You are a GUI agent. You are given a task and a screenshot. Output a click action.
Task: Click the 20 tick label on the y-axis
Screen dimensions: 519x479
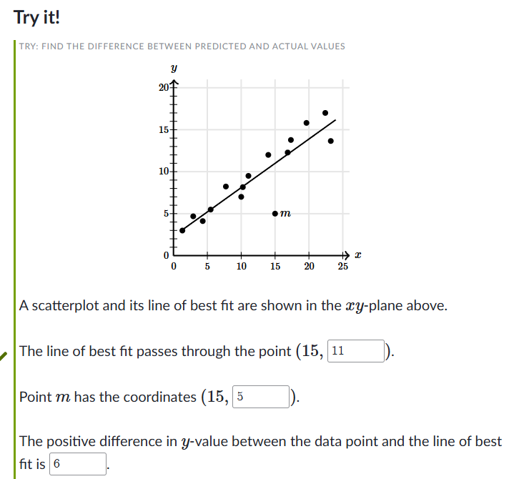(162, 88)
